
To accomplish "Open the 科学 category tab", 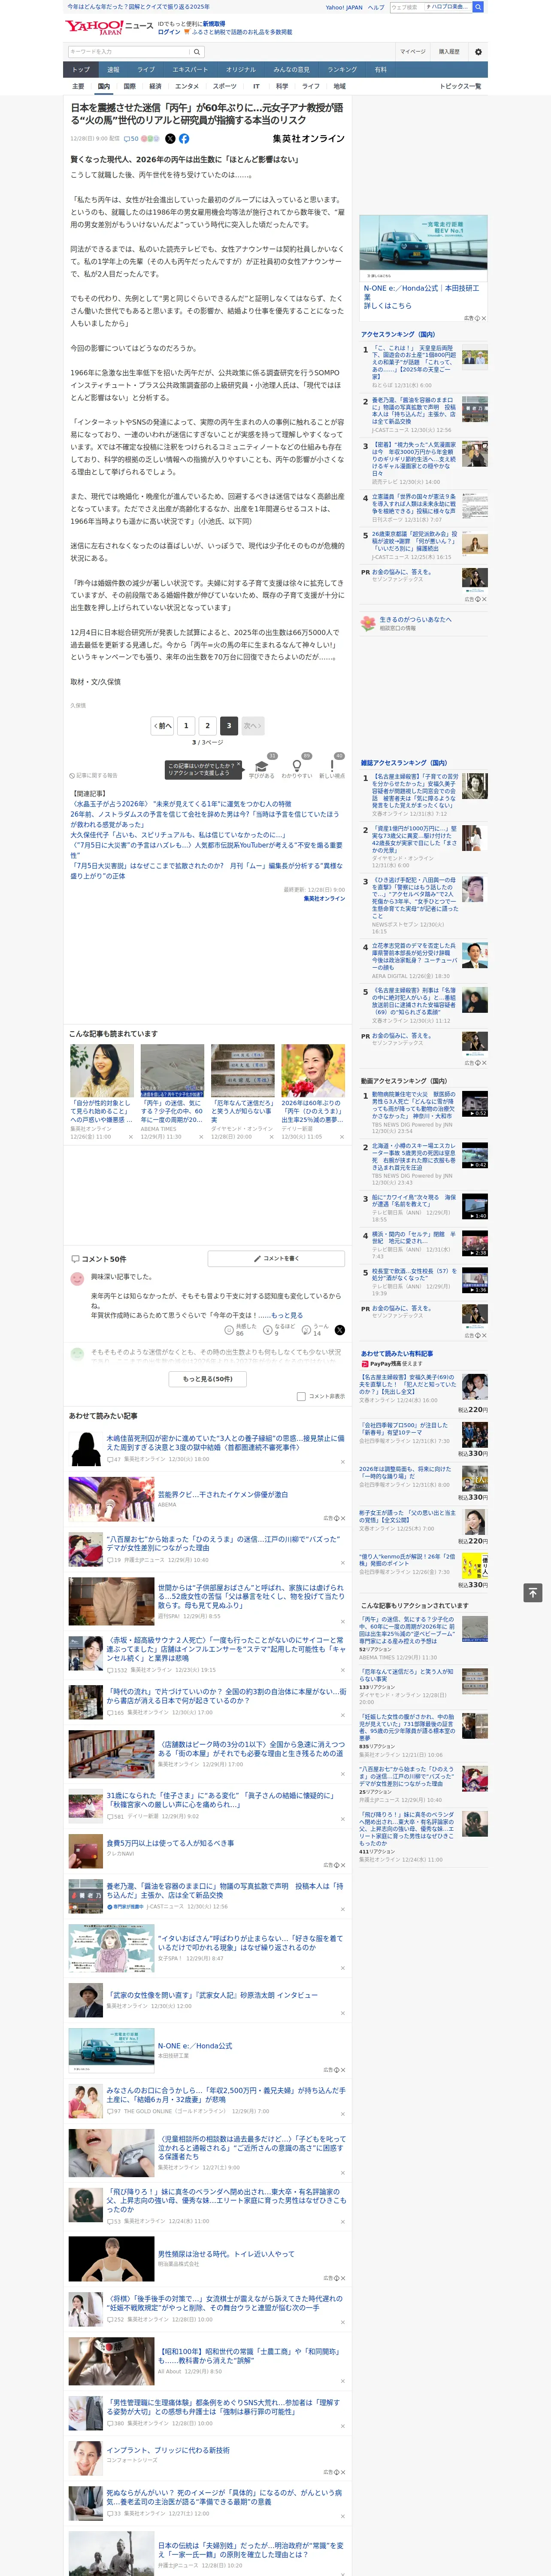I will point(282,86).
